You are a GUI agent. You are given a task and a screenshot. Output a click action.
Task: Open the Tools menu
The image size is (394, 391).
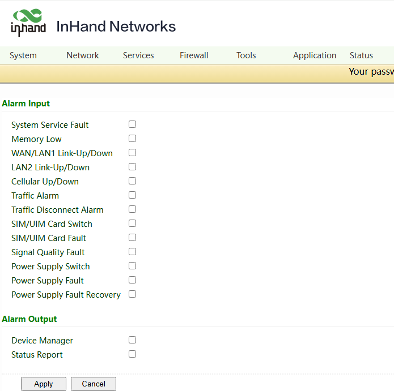point(246,55)
